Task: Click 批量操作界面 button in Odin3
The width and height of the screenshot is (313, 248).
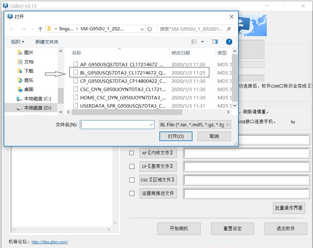Action: [289, 208]
